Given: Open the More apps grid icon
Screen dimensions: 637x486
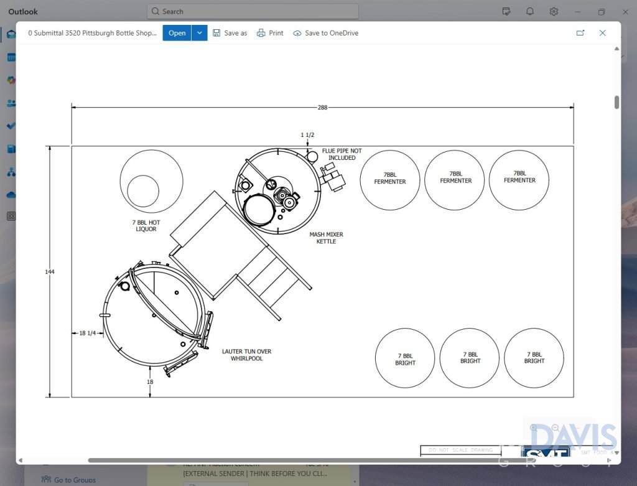Looking at the screenshot, I should click(11, 217).
